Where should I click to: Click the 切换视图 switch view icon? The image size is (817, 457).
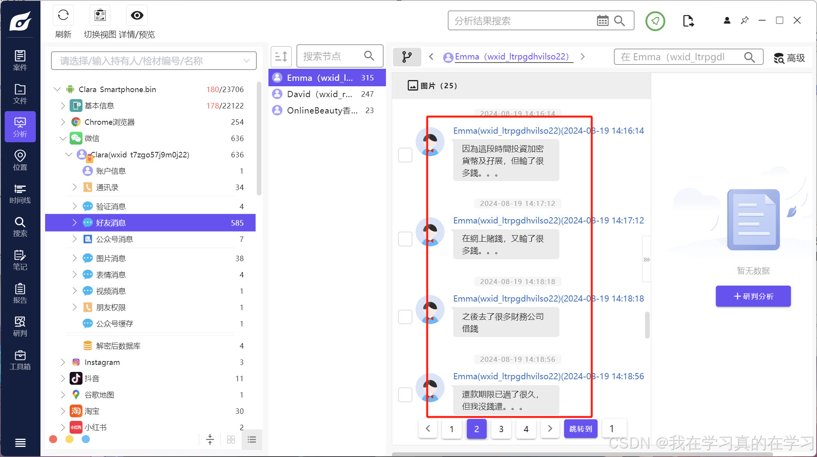pyautogui.click(x=100, y=16)
